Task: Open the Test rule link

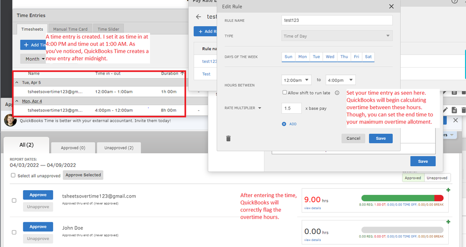Action: [206, 74]
